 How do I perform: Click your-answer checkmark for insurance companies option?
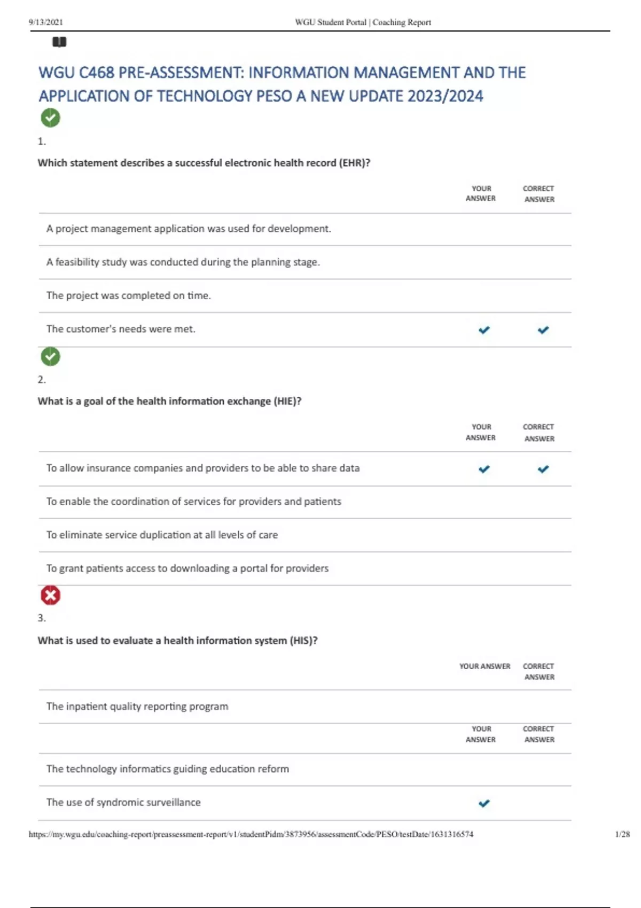click(x=484, y=469)
